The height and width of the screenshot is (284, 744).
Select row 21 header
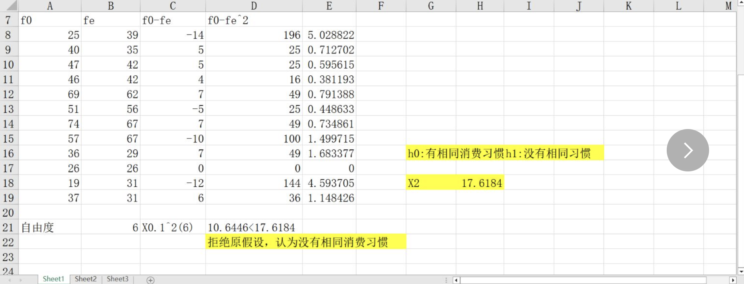coord(9,228)
